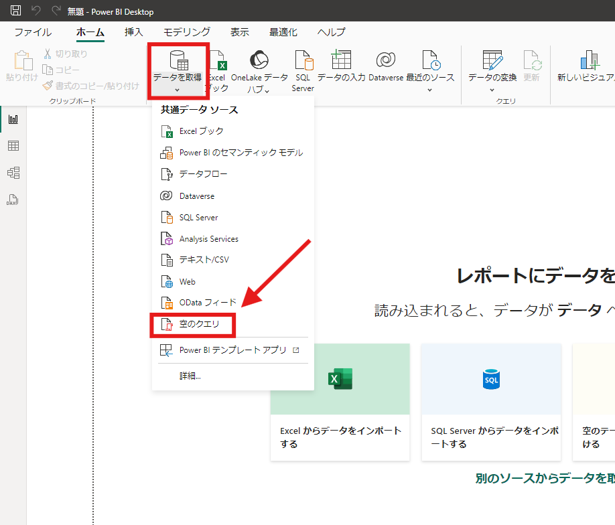
Task: Click the 別のソースからデータを取得 link
Action: point(545,478)
